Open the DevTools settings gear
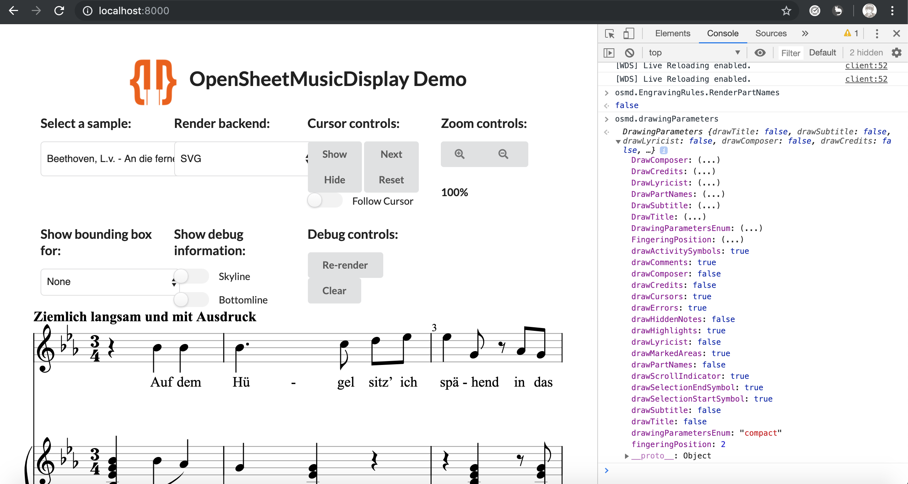The height and width of the screenshot is (484, 908). (x=897, y=53)
